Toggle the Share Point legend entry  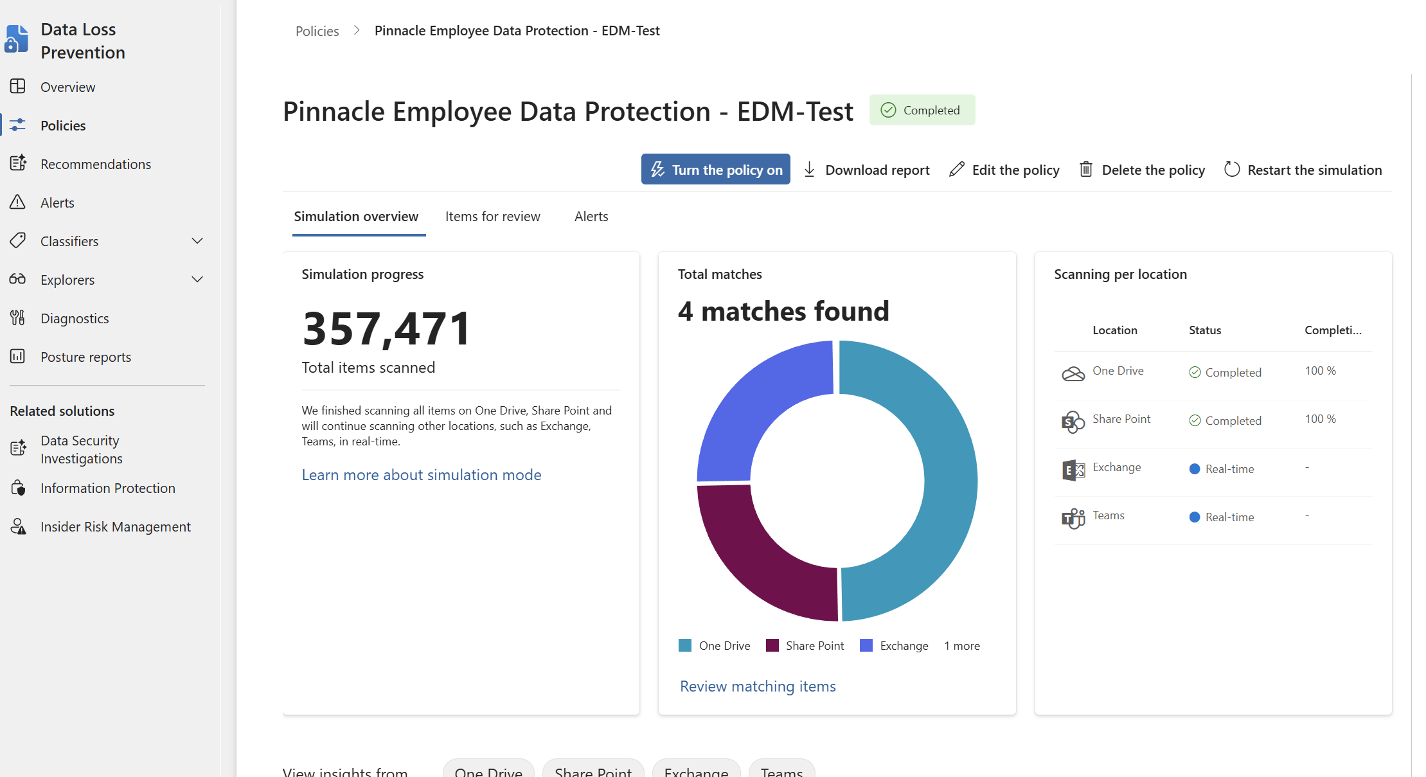pyautogui.click(x=805, y=645)
